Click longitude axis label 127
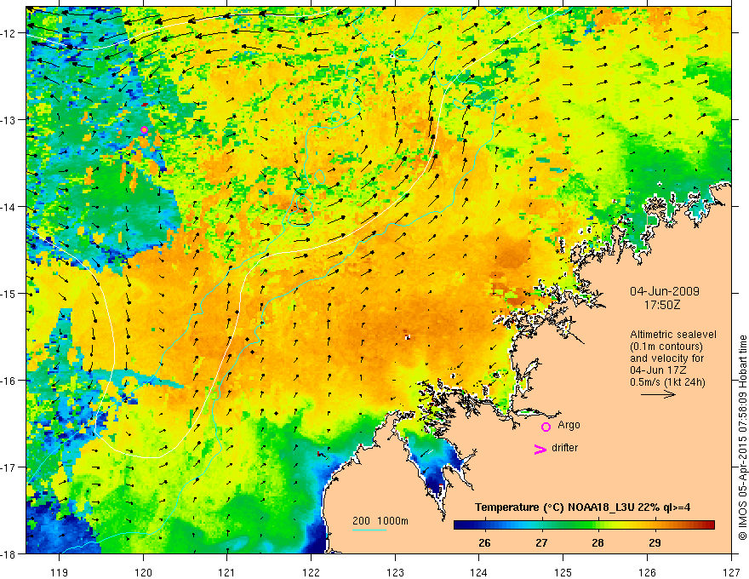 pos(731,572)
